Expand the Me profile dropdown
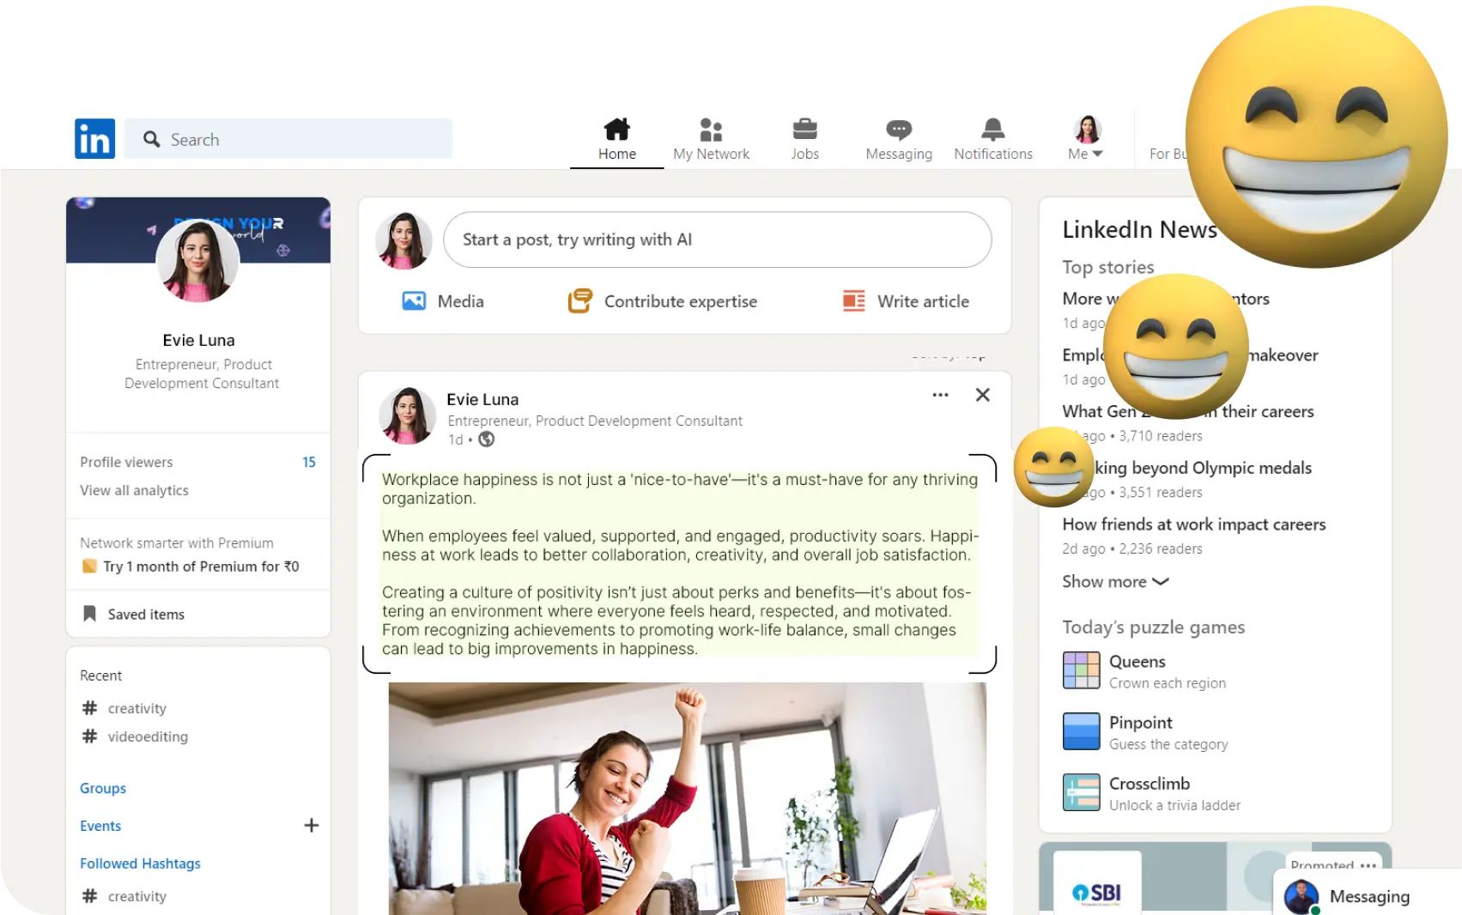The width and height of the screenshot is (1462, 915). tap(1086, 139)
